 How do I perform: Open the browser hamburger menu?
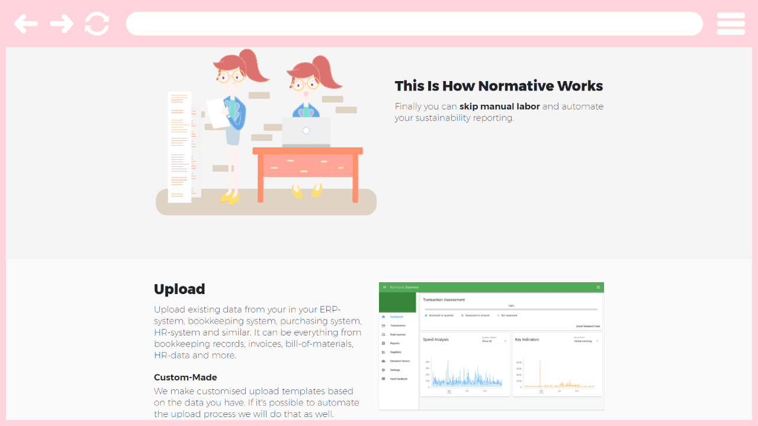tap(731, 24)
